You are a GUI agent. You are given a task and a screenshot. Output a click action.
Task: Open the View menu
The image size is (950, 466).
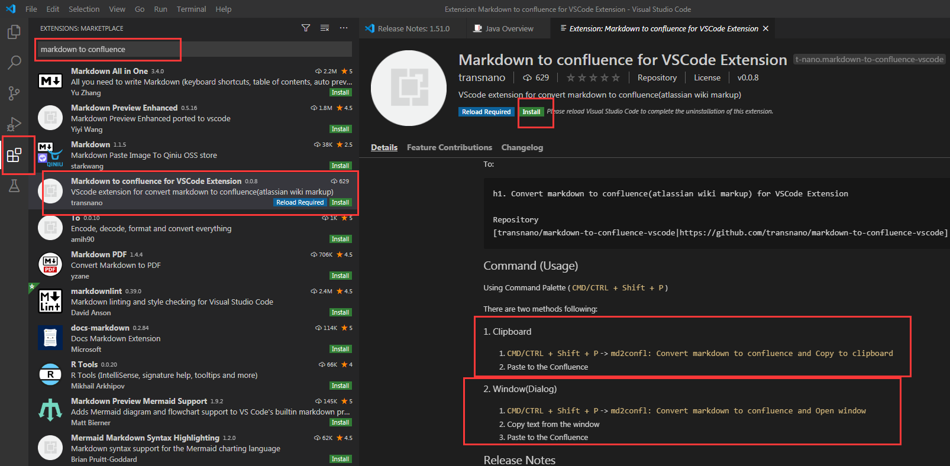click(117, 9)
